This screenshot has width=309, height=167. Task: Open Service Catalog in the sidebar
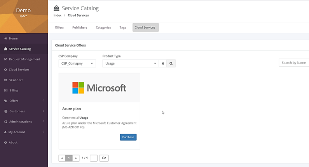click(24, 49)
